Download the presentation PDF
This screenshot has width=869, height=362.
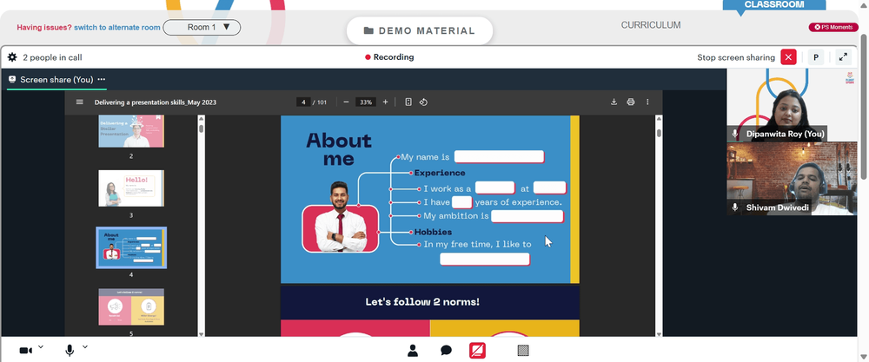pos(614,102)
